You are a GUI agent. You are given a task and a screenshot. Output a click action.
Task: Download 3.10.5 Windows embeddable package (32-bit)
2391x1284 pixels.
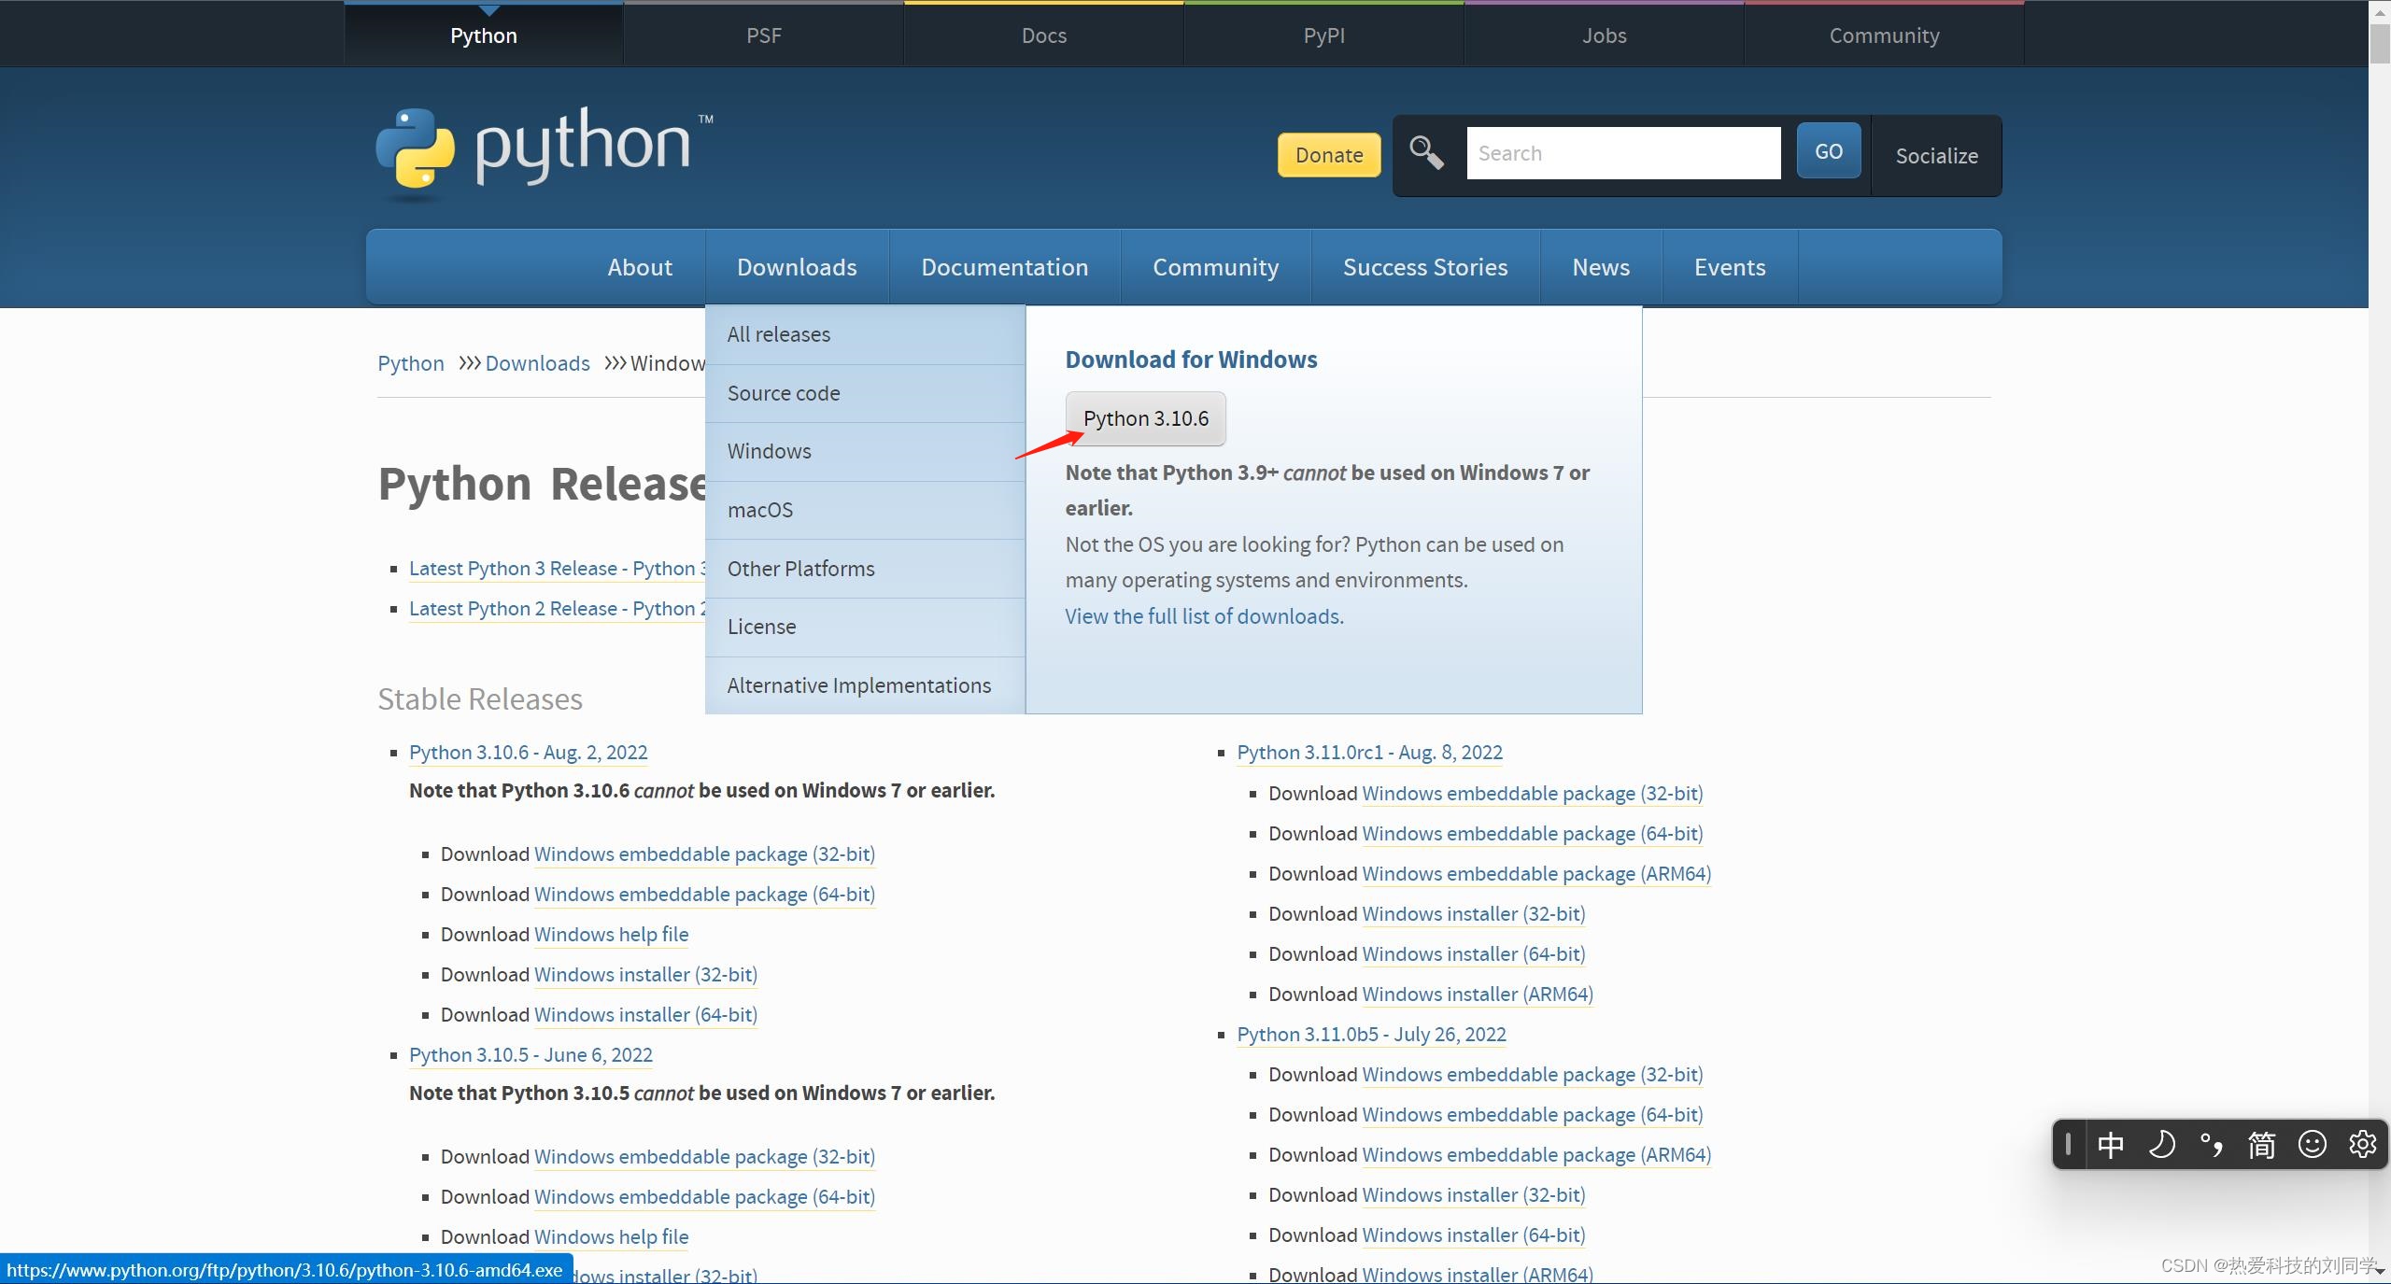tap(704, 1157)
